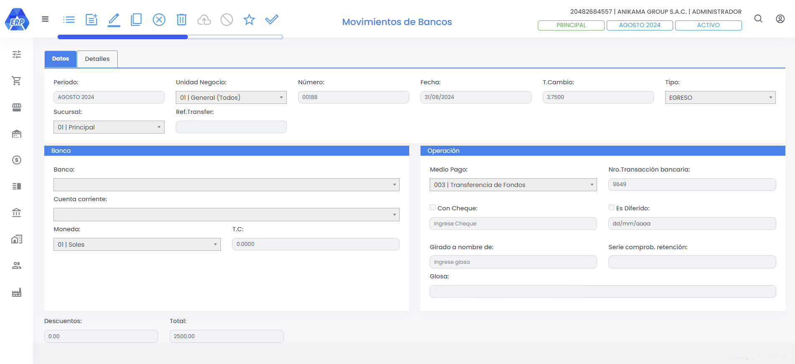Click the cloud upload icon
The image size is (795, 364).
click(204, 20)
